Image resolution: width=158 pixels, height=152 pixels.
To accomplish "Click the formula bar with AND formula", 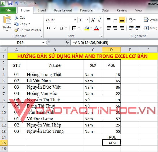I will pos(114,43).
